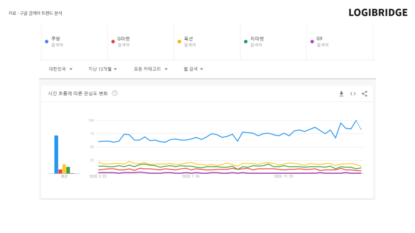Expand the 지난 12개월 time range dropdown

click(103, 69)
